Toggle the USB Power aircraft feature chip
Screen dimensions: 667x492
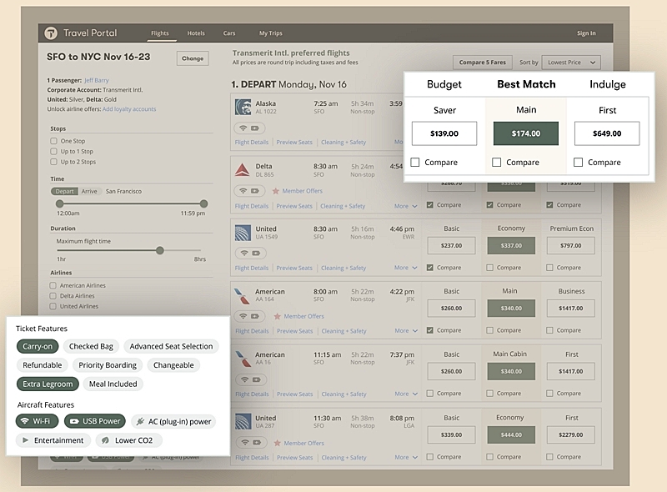(x=95, y=421)
